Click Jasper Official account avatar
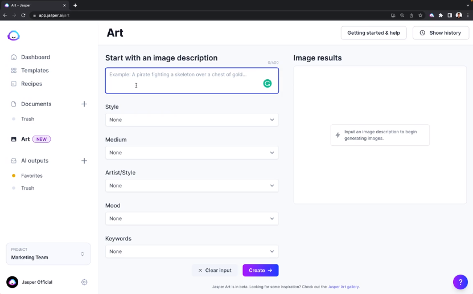This screenshot has height=294, width=473. tap(13, 282)
